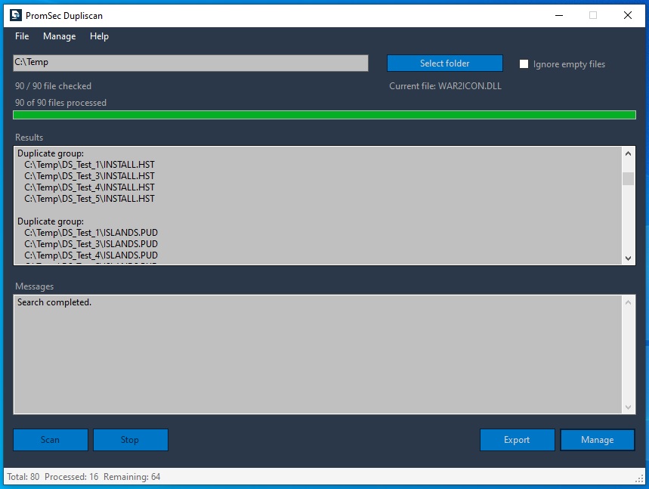
Task: Select C:\Temp\DS_Test_1\INSTALL.HST in results
Action: 89,165
